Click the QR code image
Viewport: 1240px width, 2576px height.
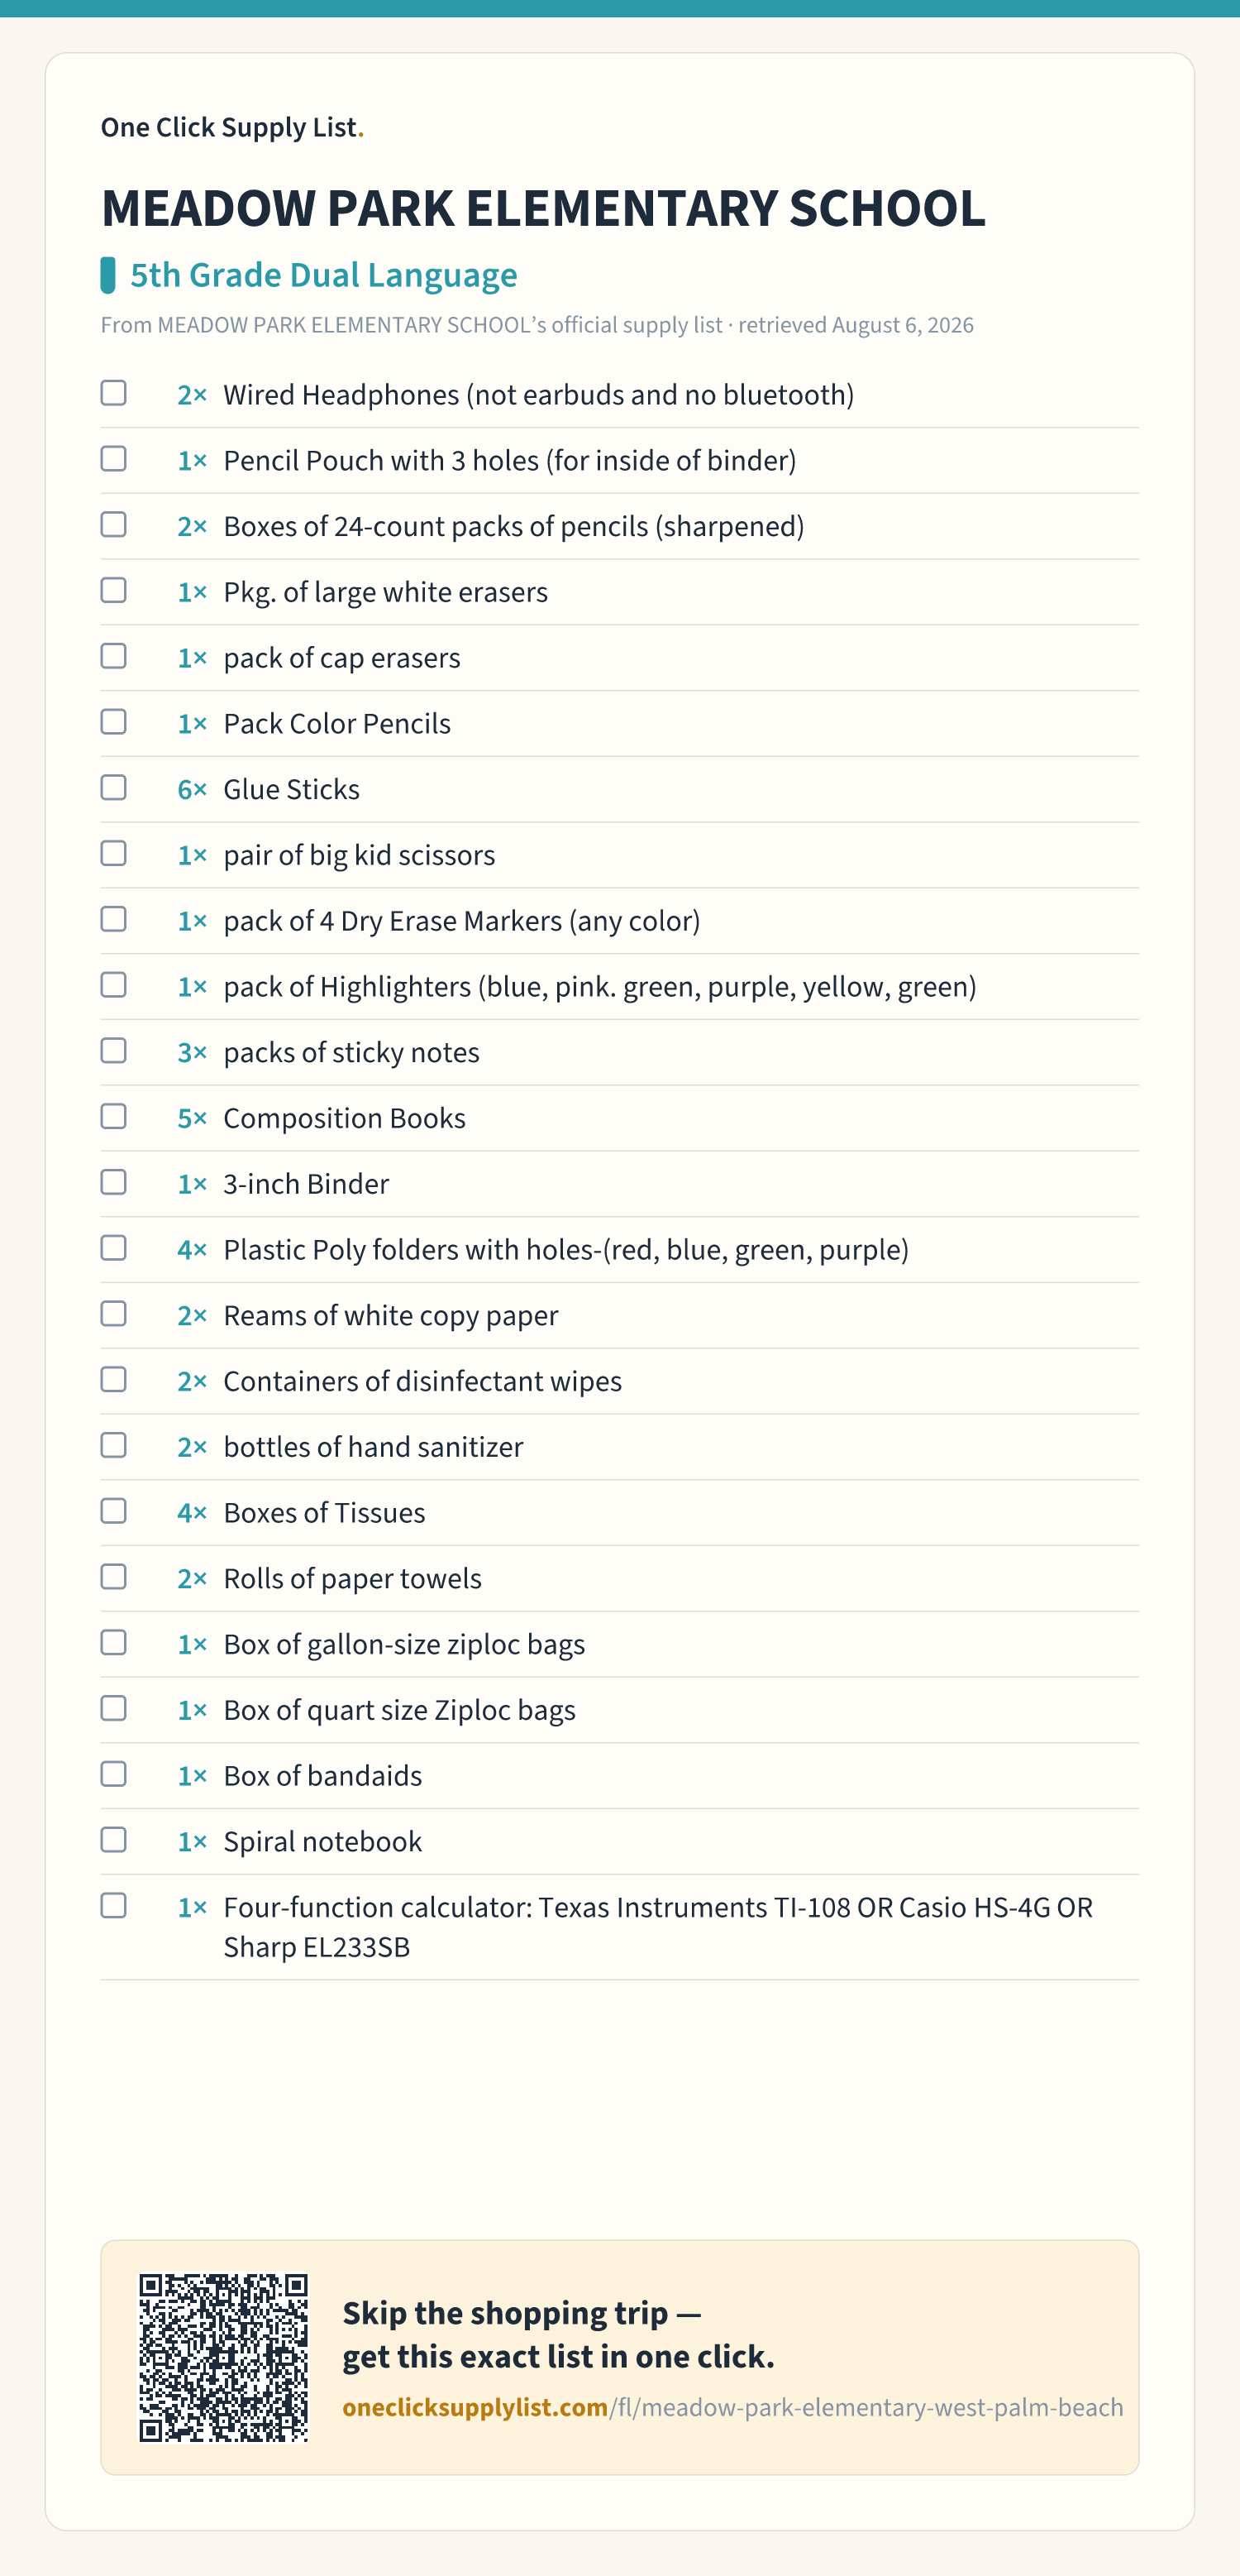pos(224,2358)
